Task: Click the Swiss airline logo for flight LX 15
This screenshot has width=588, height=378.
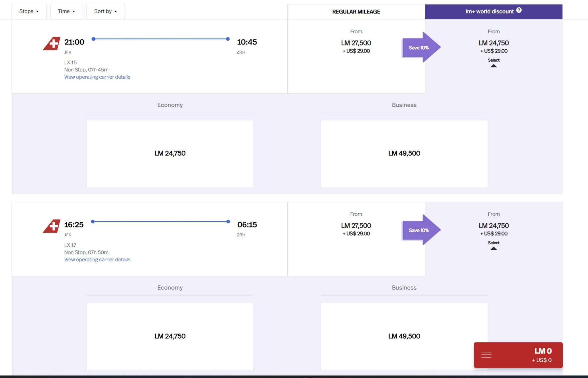Action: pyautogui.click(x=52, y=44)
